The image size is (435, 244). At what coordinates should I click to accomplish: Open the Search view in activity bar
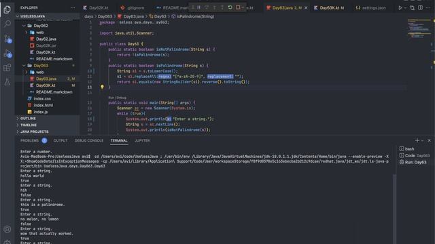[7, 24]
